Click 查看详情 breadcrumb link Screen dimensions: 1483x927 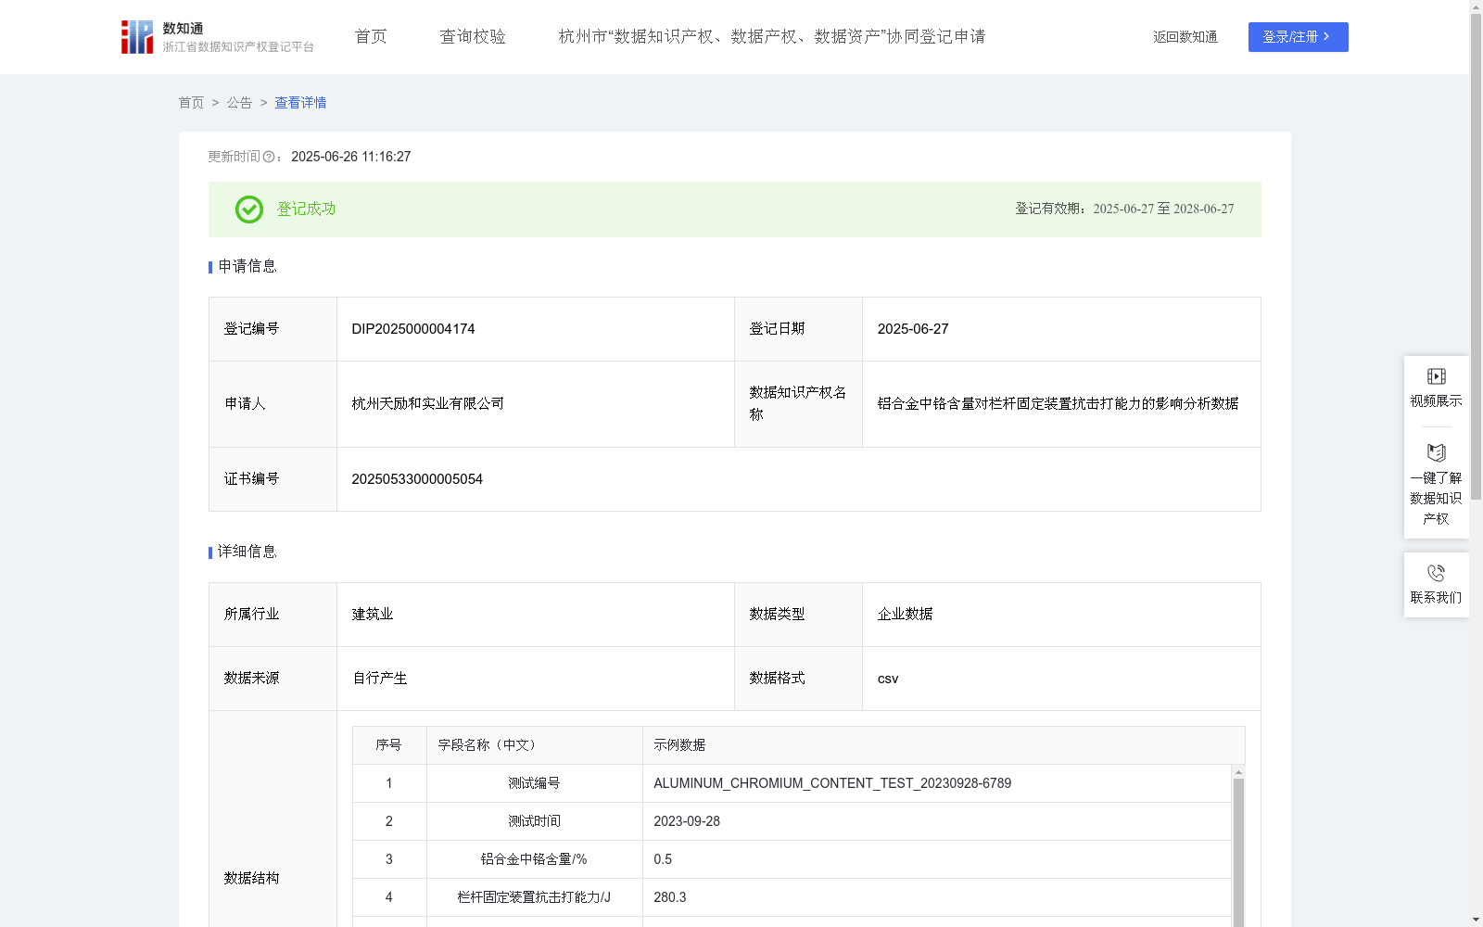point(300,103)
